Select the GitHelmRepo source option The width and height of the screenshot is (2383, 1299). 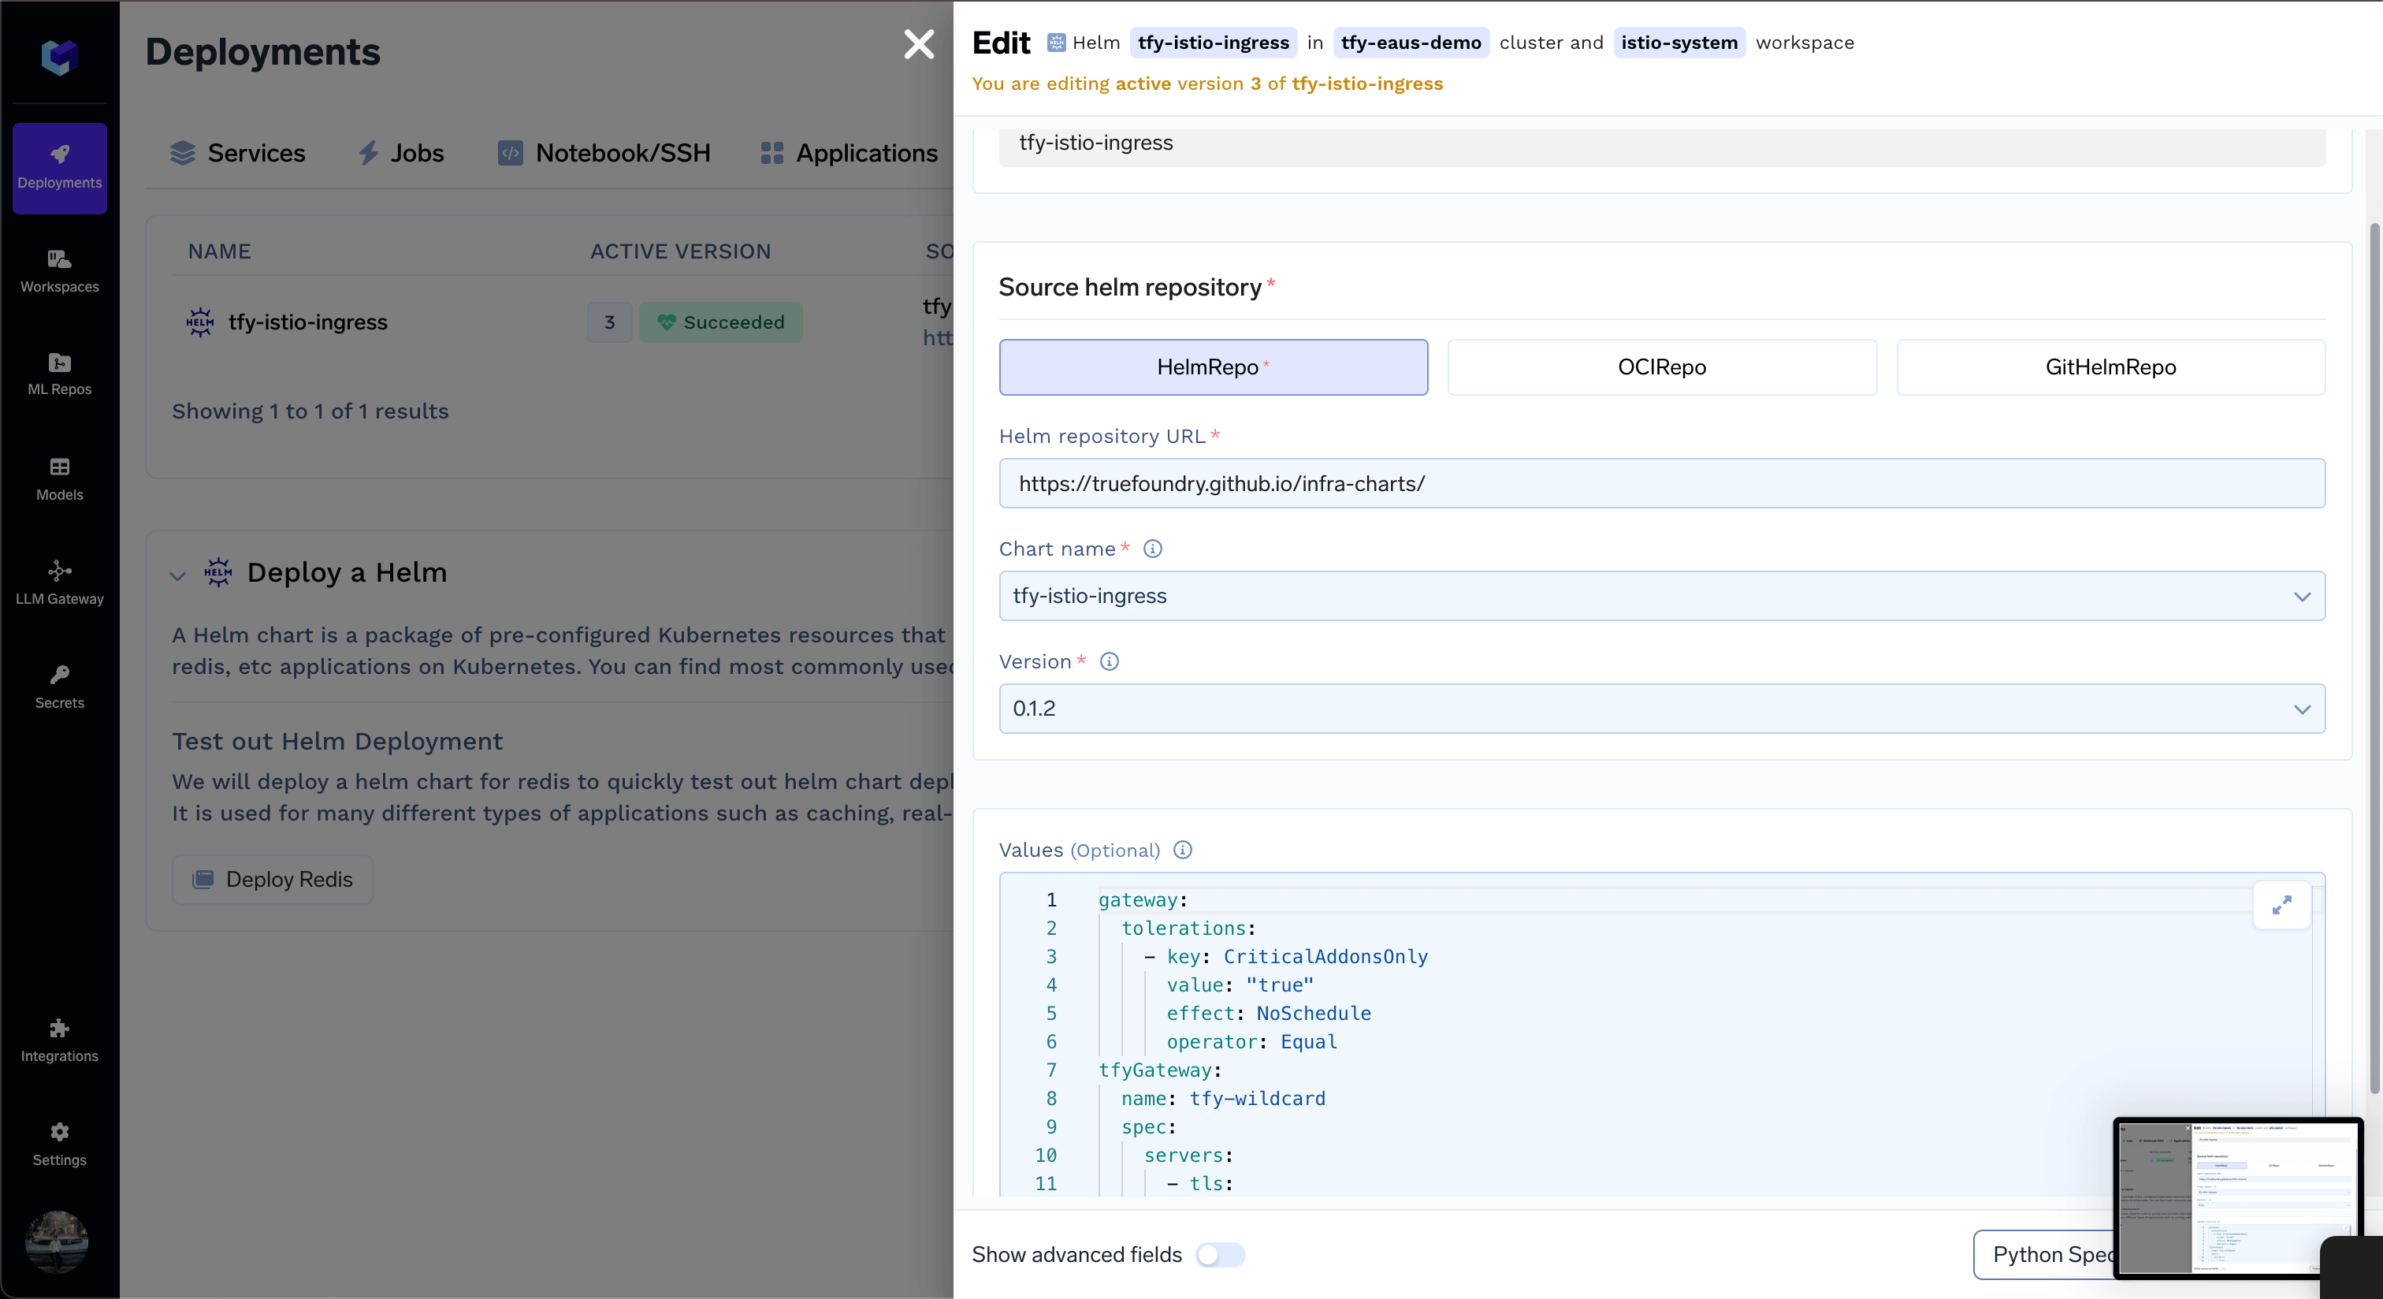[2110, 367]
